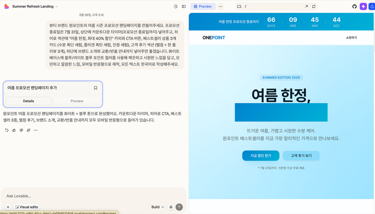Viewport: 375px width, 214px height.
Task: Toggle the sidebar panel layout icon
Action: 184,7
